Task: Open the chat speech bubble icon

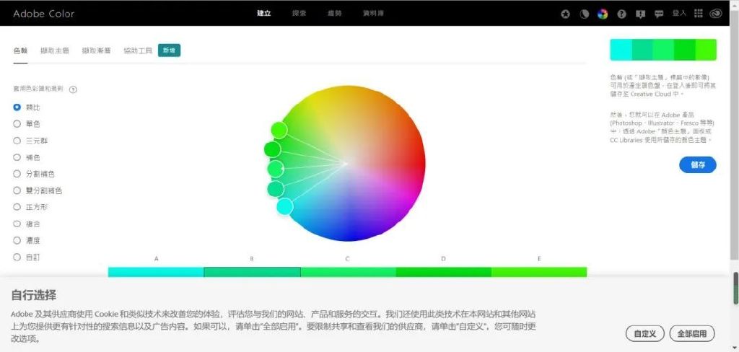Action: [x=659, y=14]
